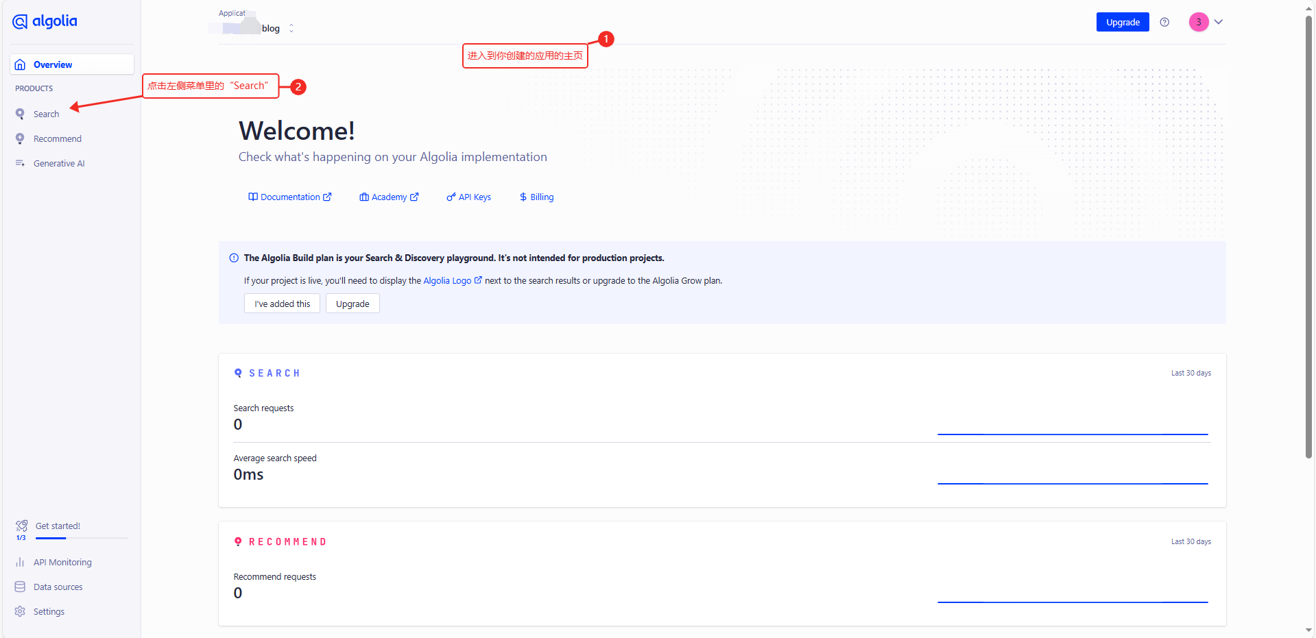Click the "I've added this" button
The height and width of the screenshot is (638, 1316).
[x=282, y=304]
